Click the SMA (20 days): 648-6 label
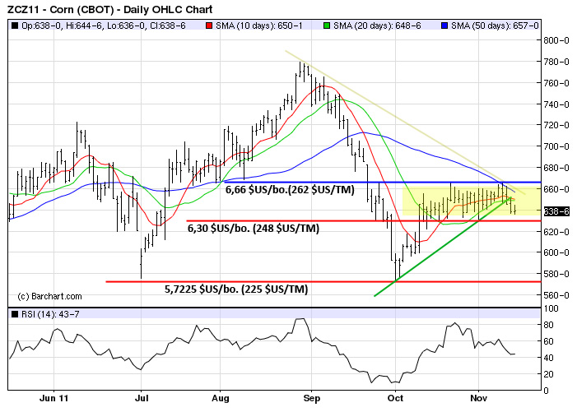 [x=377, y=25]
